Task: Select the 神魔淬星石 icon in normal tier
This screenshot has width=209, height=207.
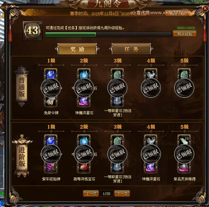Action: (x=84, y=102)
